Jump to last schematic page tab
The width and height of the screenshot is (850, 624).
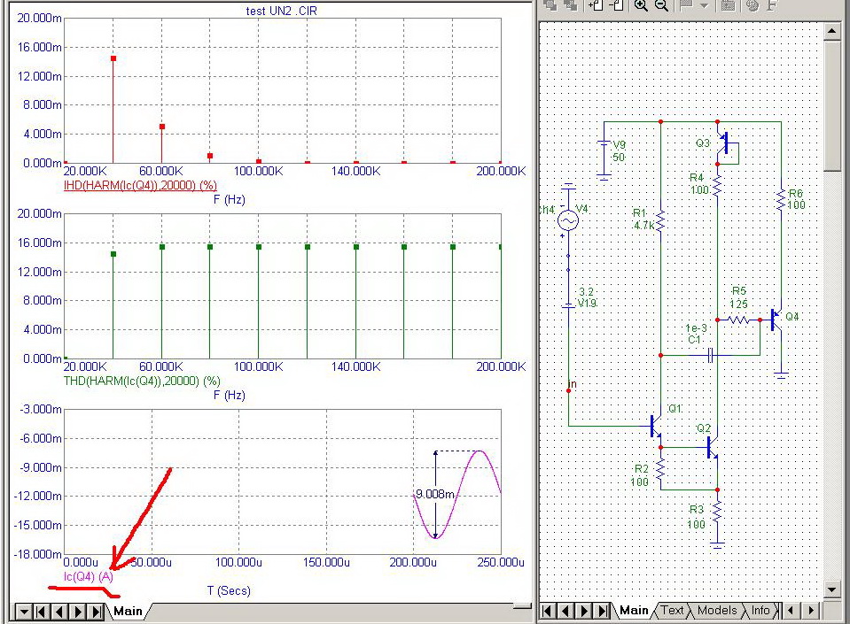pyautogui.click(x=603, y=611)
